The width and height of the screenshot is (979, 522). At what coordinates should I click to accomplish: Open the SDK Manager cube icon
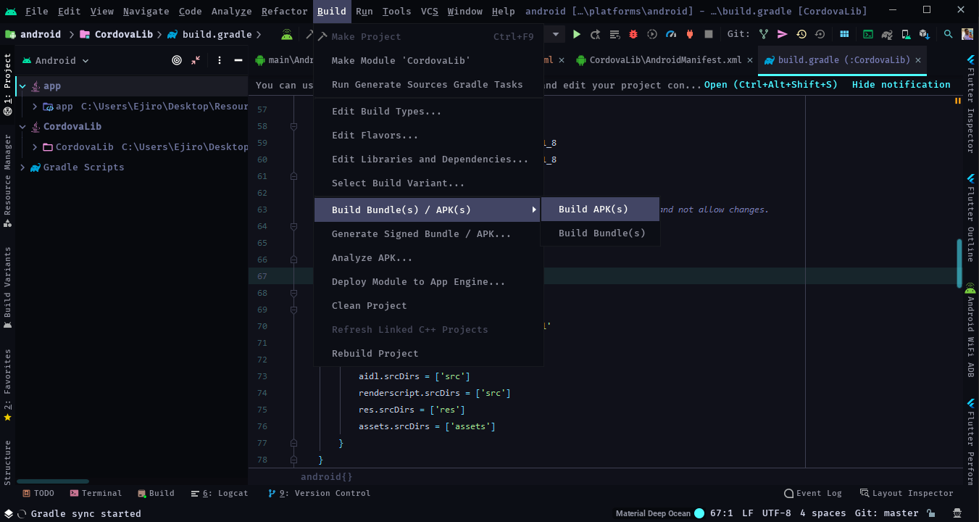point(925,34)
